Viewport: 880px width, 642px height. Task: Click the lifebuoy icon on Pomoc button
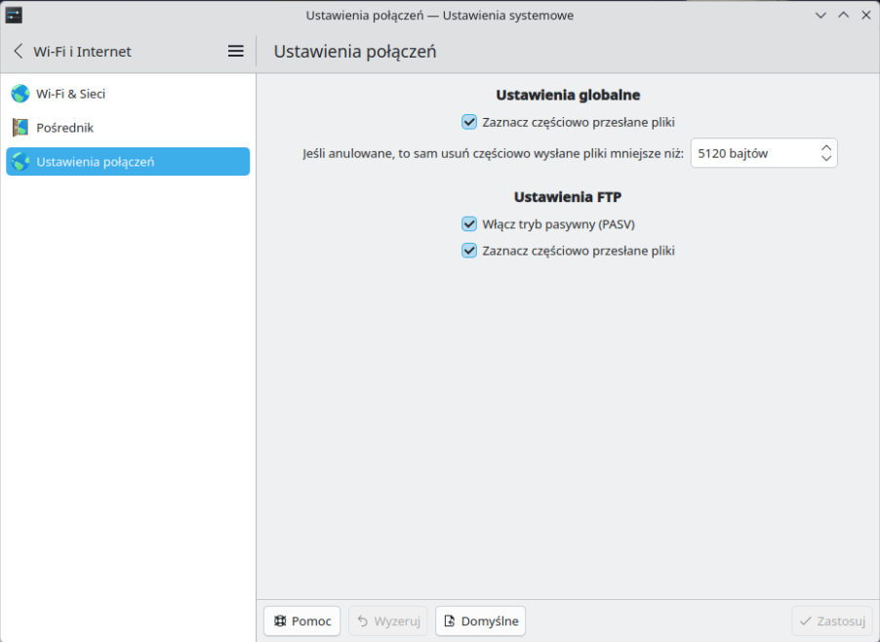pyautogui.click(x=280, y=621)
